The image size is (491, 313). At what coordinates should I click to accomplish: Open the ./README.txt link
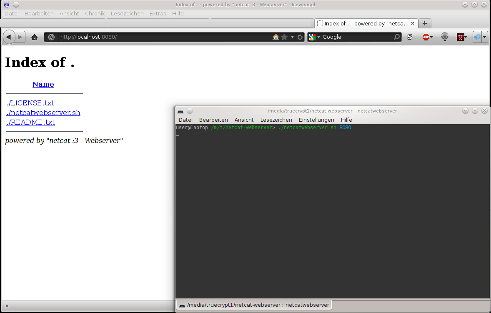click(x=30, y=122)
